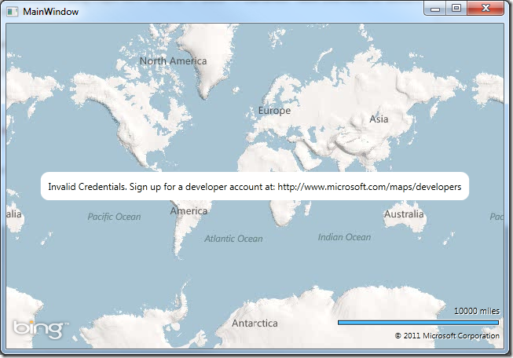Click the North America map label

[x=173, y=60]
